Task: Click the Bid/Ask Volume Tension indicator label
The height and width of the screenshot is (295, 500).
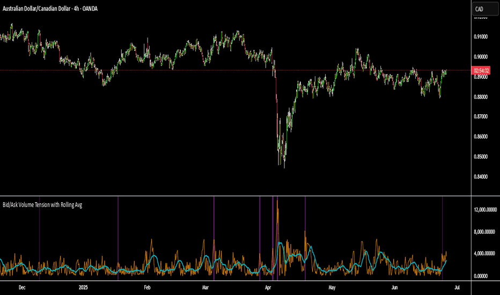Action: (x=42, y=205)
